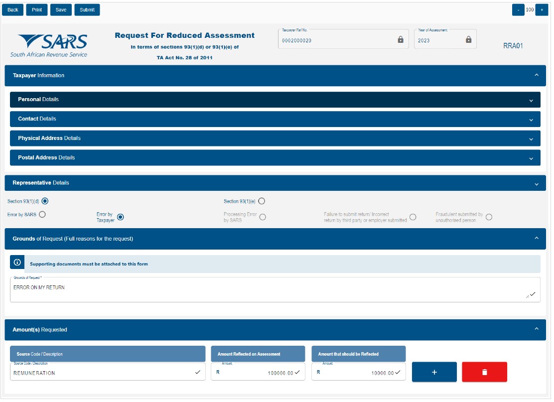
Task: Select Failure to submit return radio button
Action: pos(413,217)
